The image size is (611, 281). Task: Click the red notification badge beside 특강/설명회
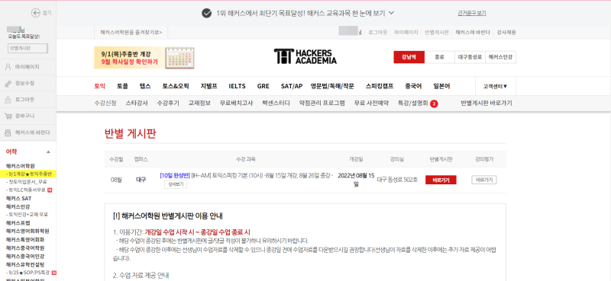coord(434,104)
